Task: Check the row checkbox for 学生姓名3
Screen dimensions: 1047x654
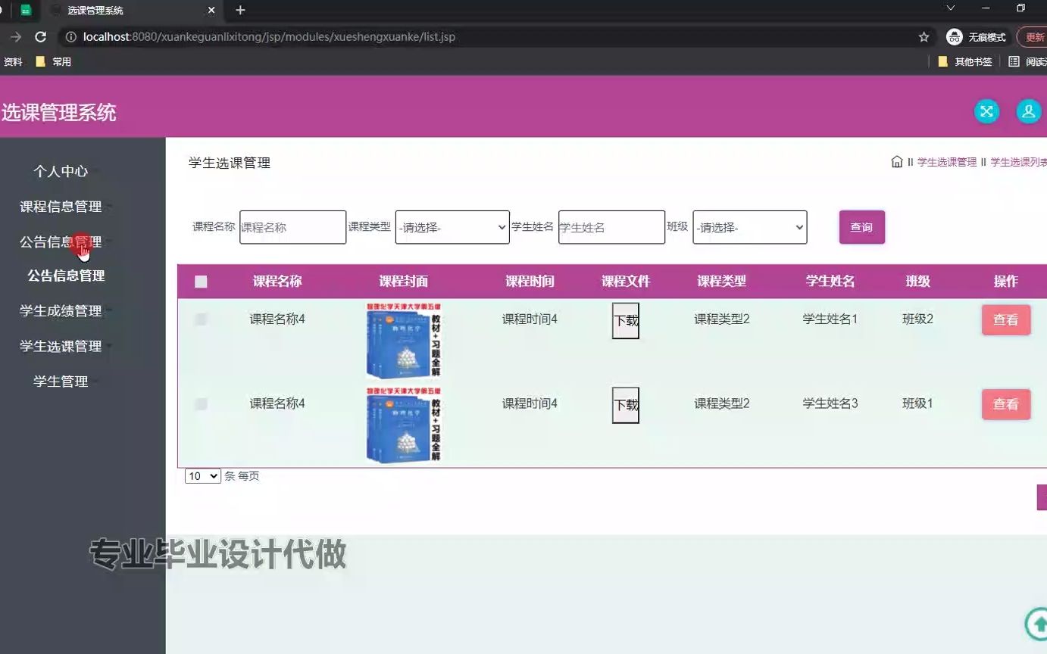Action: [201, 403]
